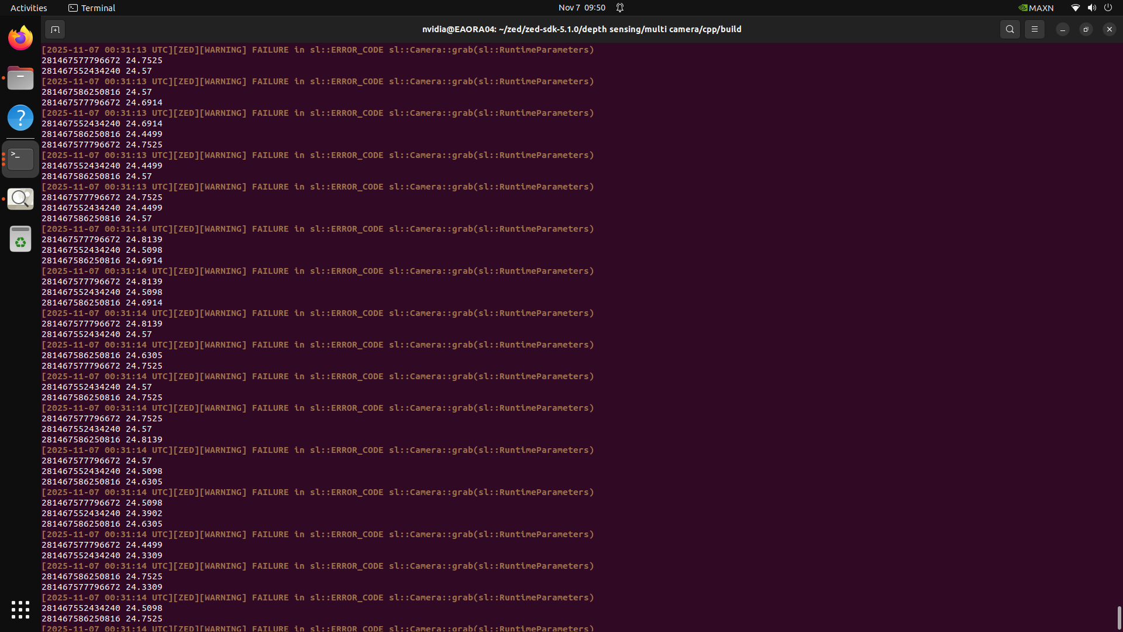Screen dimensions: 1123x632
Task: Open the Nov 7 09:50 clock calendar
Action: pyautogui.click(x=581, y=8)
